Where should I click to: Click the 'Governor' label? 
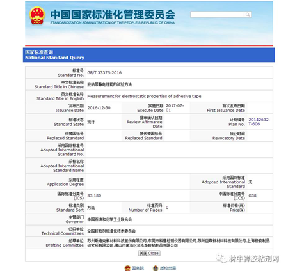tap(75, 222)
